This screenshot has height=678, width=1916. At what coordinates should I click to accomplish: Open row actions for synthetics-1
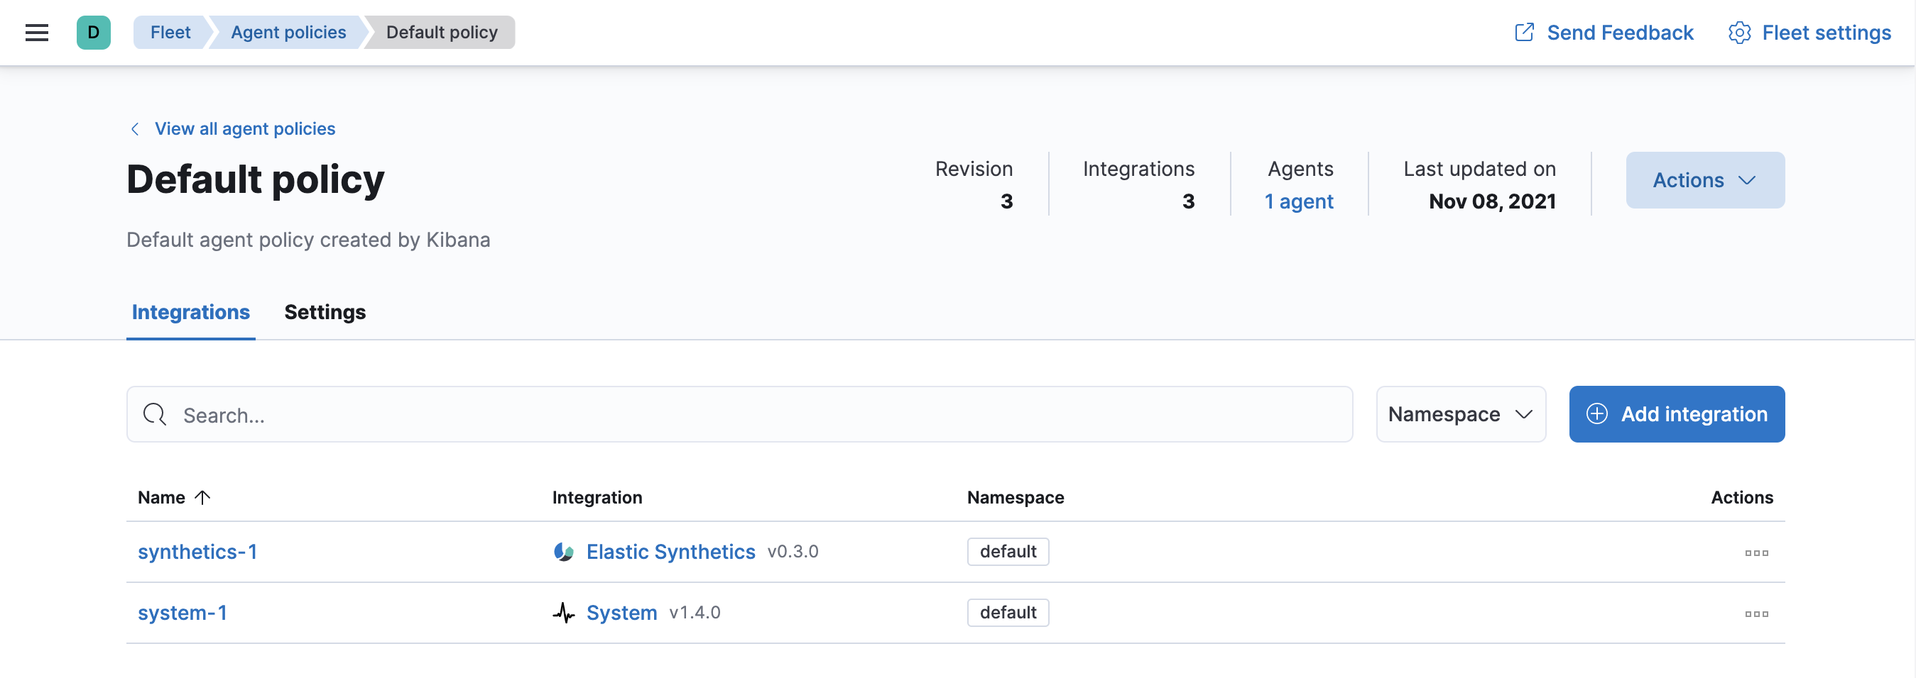point(1757,552)
